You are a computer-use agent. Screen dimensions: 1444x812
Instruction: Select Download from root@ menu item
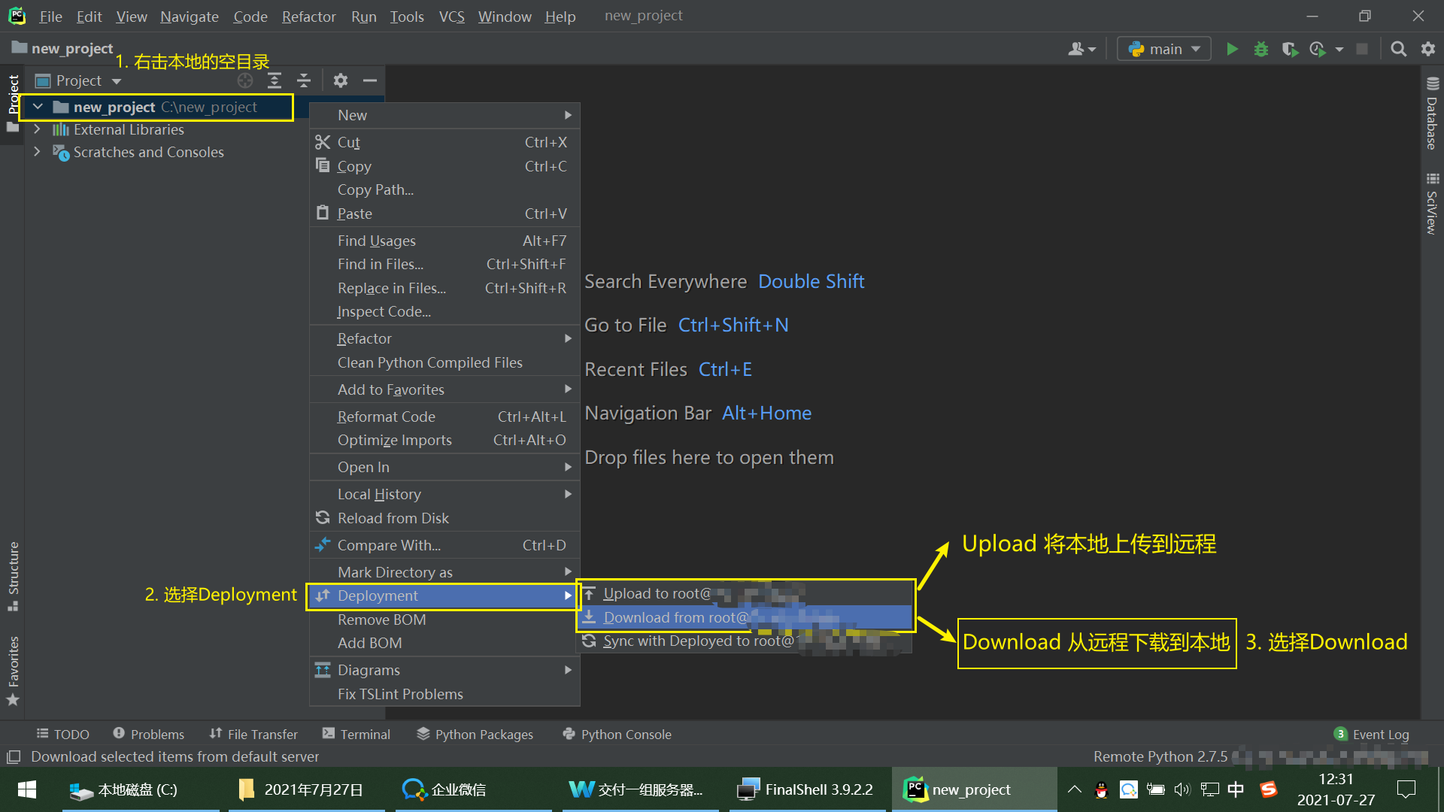(x=675, y=617)
